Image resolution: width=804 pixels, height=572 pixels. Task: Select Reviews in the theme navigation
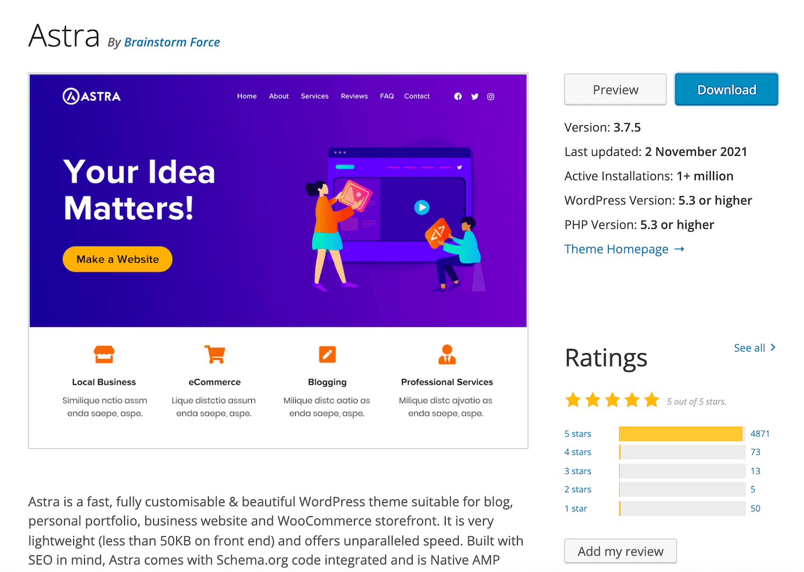[354, 96]
